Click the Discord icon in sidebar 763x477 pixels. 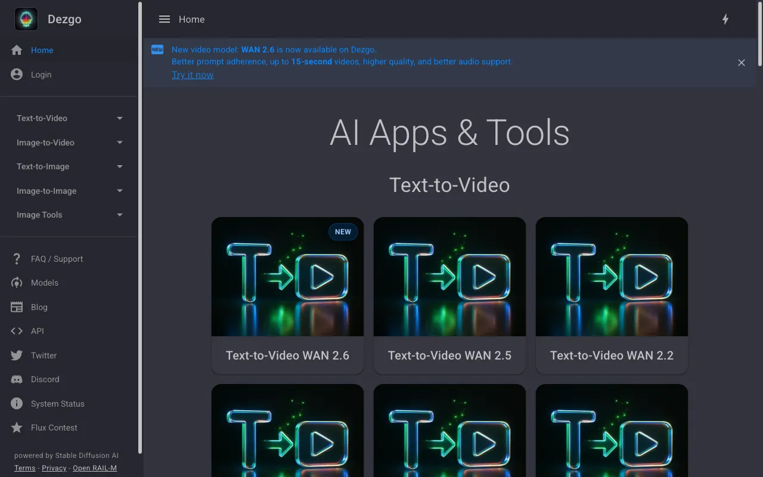coord(17,379)
